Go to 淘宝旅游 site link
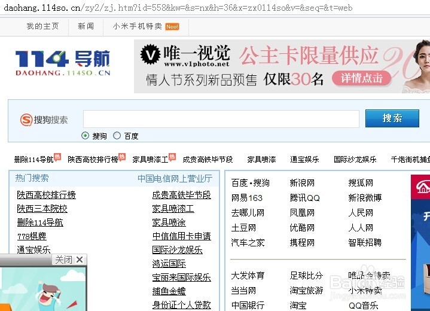Viewport: 430px width, 311px height. [x=306, y=291]
